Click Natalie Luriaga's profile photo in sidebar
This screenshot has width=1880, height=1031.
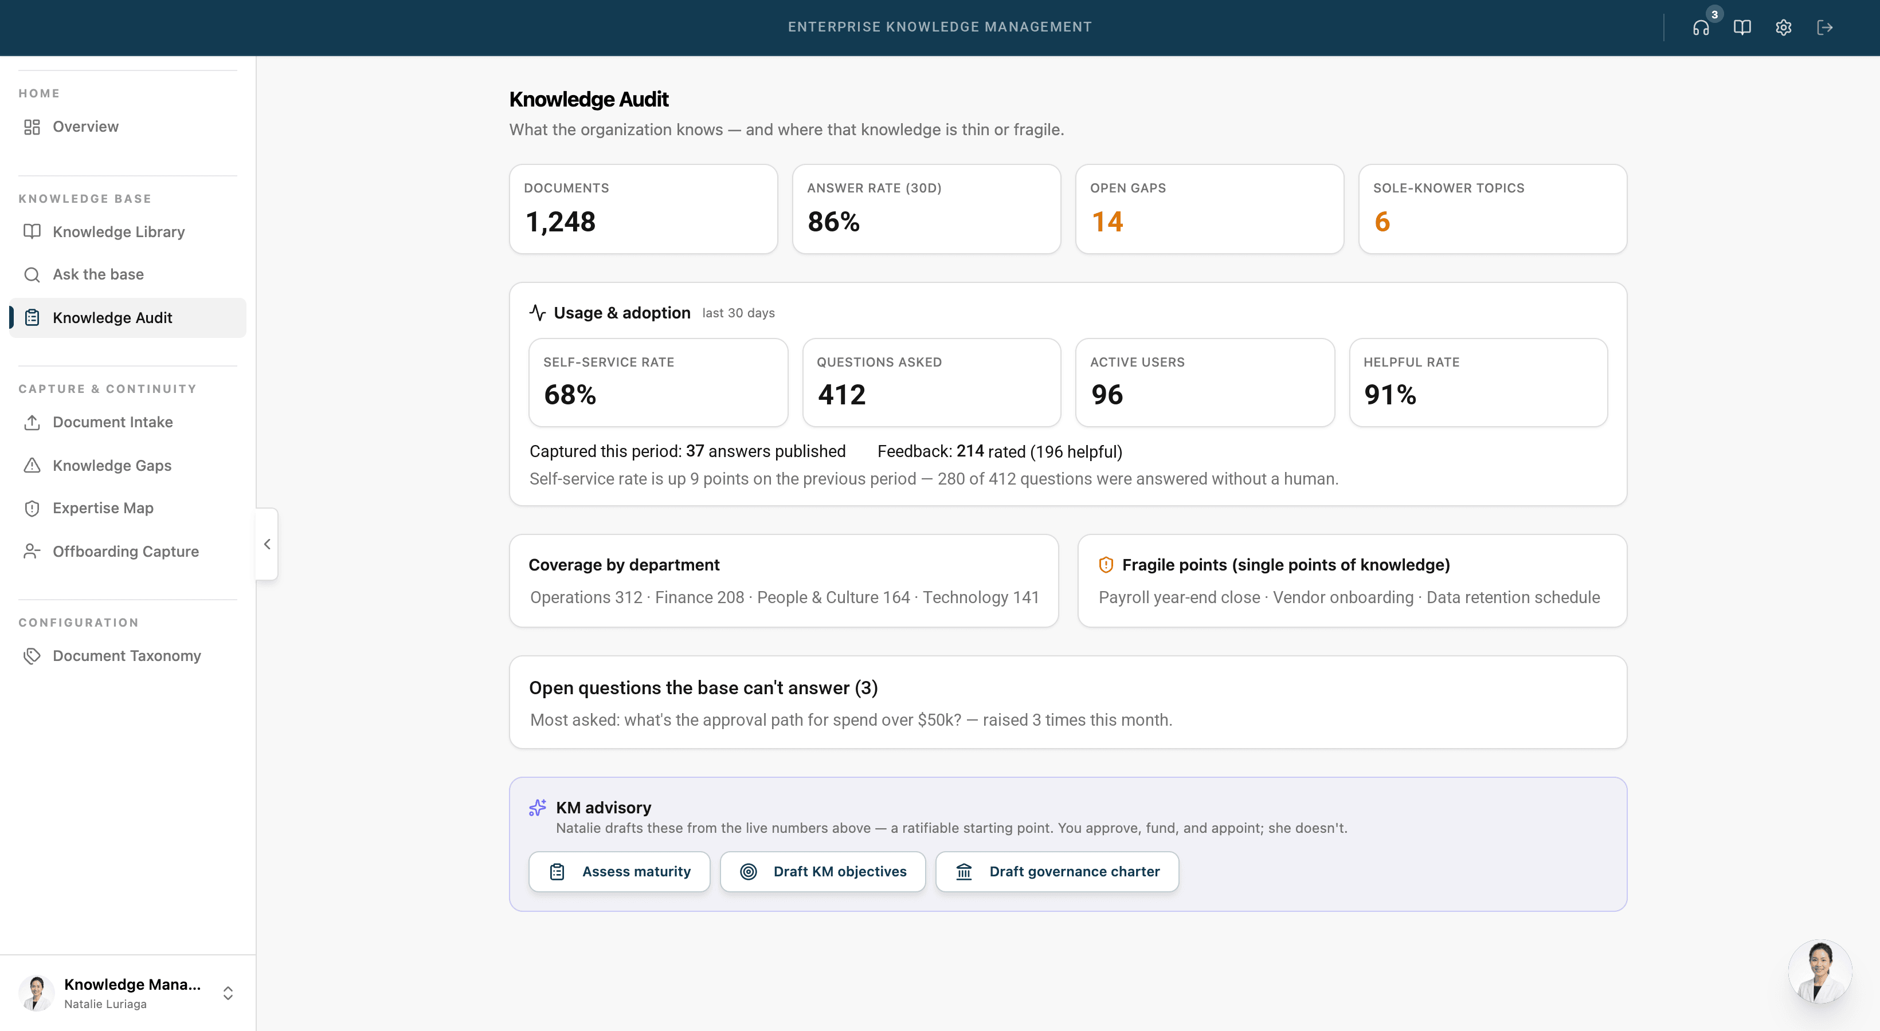click(x=37, y=993)
